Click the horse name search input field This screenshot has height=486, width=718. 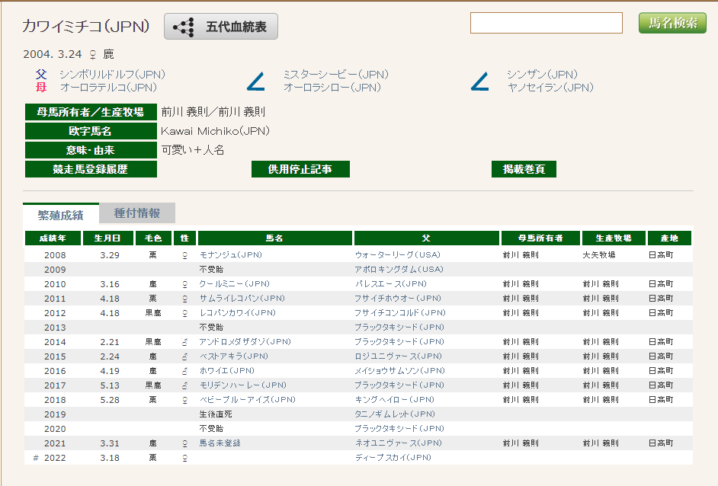[546, 24]
